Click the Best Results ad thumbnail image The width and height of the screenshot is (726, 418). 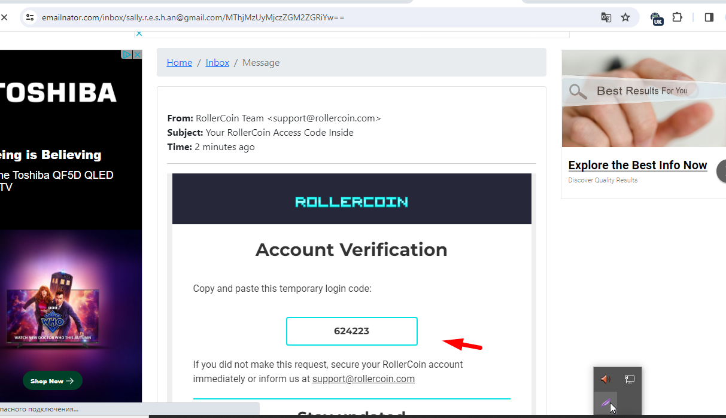(643, 99)
